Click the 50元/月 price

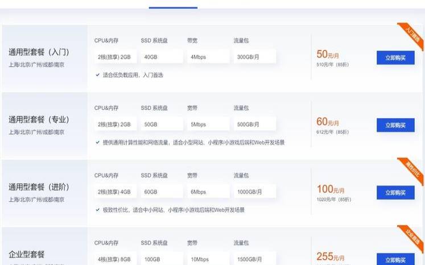coord(328,54)
